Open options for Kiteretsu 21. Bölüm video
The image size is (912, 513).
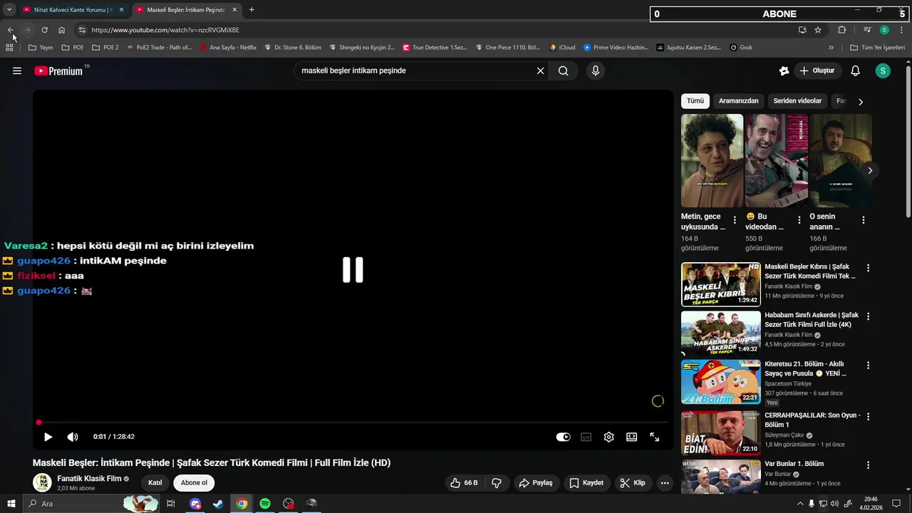[868, 365]
